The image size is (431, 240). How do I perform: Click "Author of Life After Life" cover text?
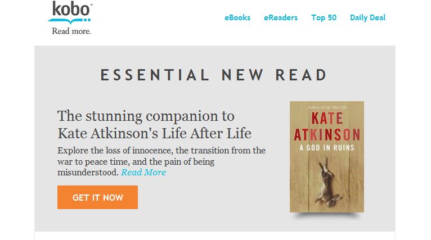click(x=326, y=106)
